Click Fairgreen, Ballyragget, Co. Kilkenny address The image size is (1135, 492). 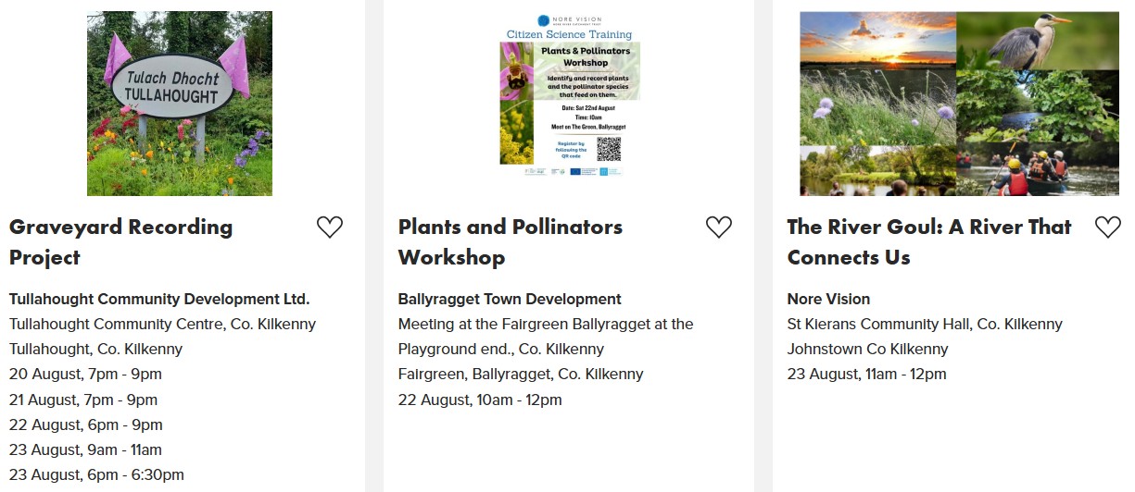[x=521, y=375]
